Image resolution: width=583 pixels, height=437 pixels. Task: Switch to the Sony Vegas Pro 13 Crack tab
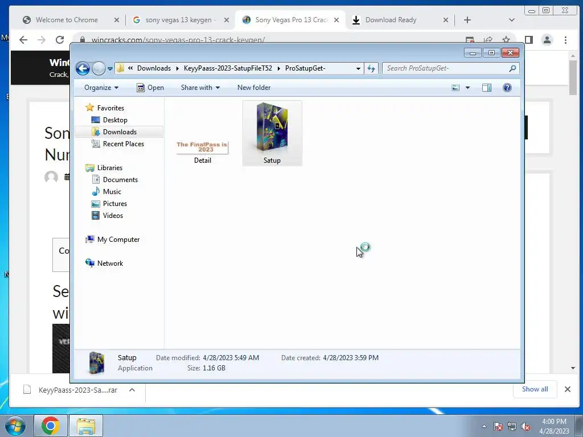click(x=291, y=20)
